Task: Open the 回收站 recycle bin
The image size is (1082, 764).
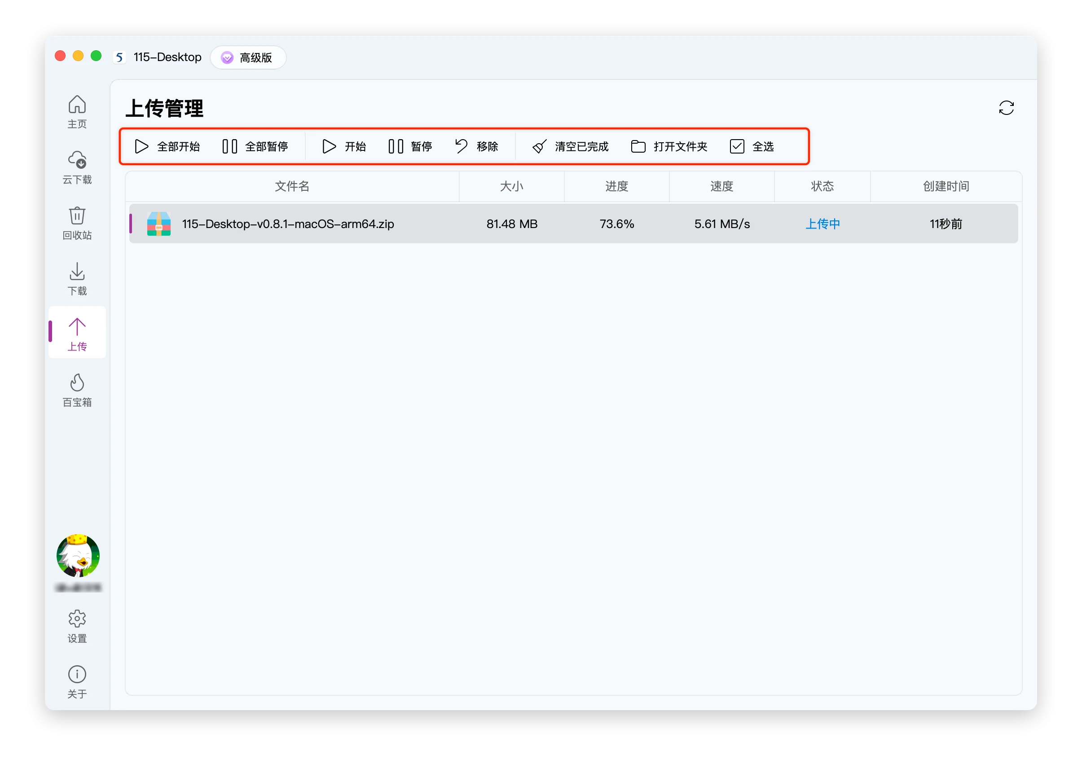Action: pos(77,223)
